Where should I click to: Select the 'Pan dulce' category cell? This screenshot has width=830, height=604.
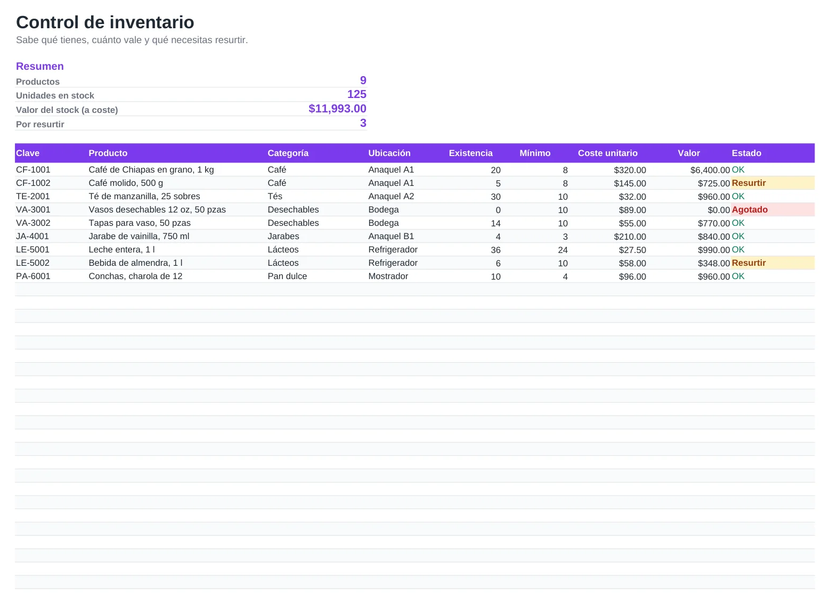click(287, 276)
